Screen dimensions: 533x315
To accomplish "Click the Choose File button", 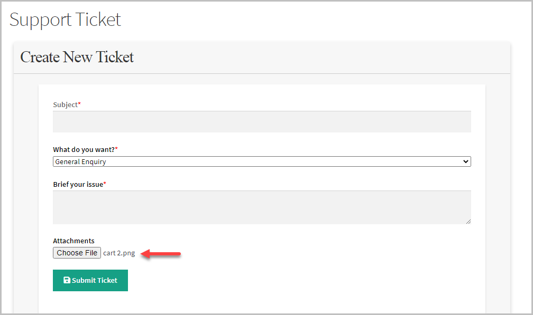I will pyautogui.click(x=77, y=252).
